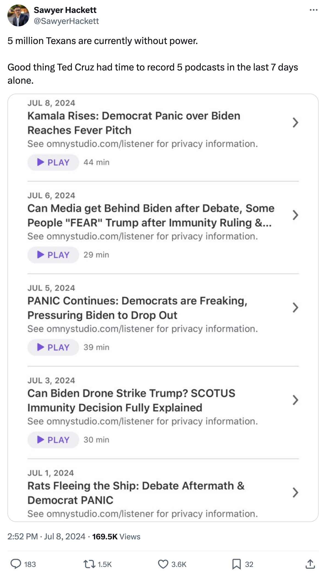
Task: Click the share upload icon
Action: click(x=310, y=564)
